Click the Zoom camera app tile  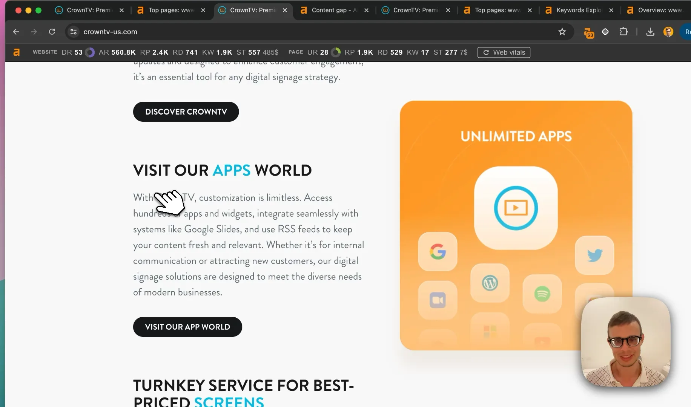pyautogui.click(x=438, y=300)
